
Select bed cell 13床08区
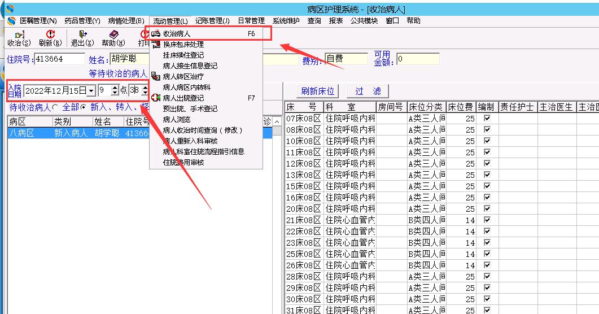click(304, 175)
